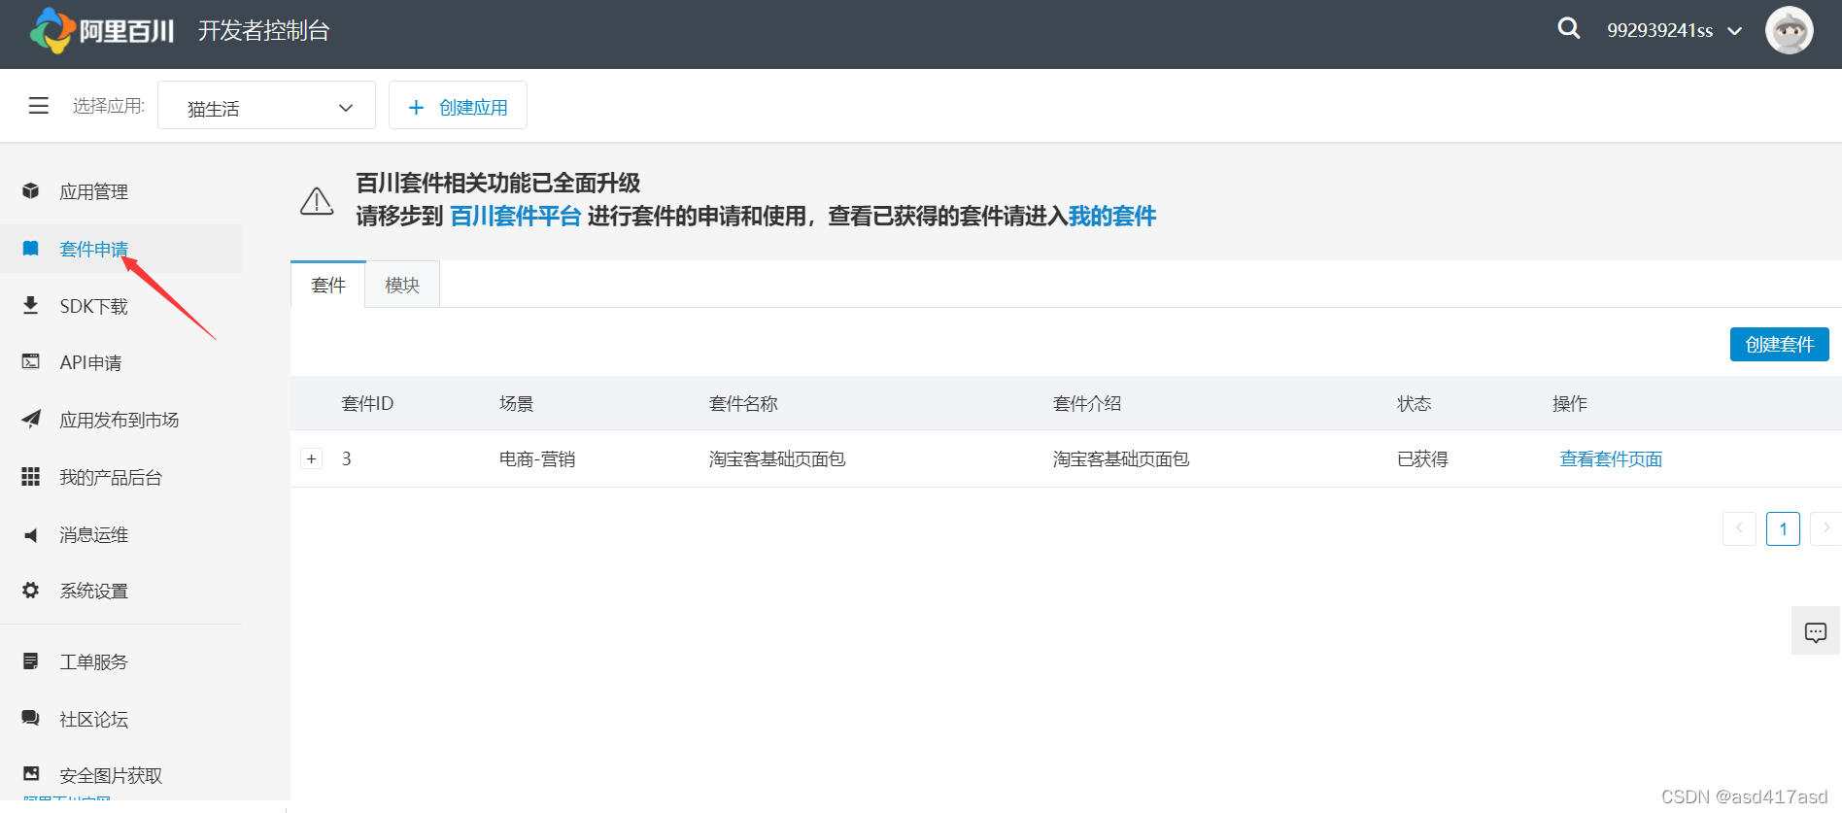Viewport: 1842px width, 813px height.
Task: Click the 操作 column header
Action: click(1569, 403)
